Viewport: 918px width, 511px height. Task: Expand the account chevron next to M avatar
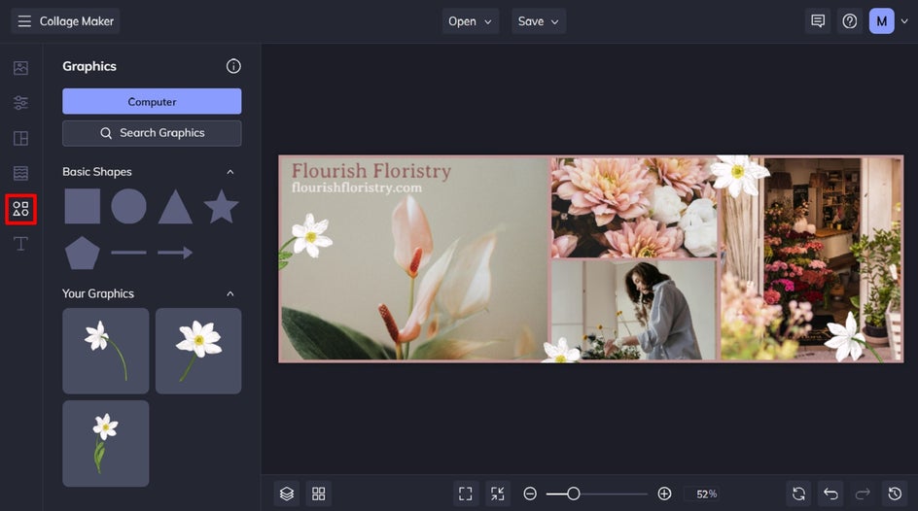pos(904,21)
